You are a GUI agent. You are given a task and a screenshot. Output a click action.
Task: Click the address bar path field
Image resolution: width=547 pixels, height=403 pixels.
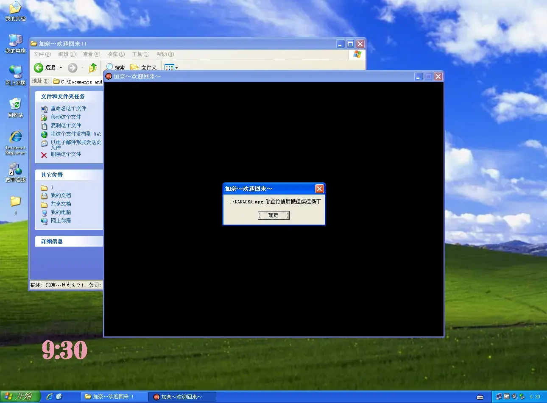click(78, 81)
